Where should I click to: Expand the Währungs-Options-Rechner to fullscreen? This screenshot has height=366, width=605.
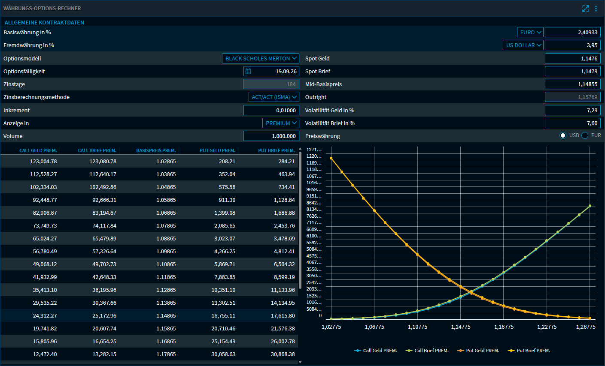pos(586,8)
